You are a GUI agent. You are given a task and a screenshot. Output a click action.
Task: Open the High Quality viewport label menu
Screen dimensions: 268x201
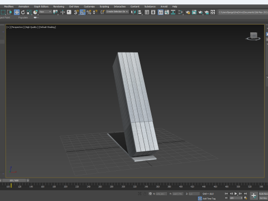pos(31,27)
